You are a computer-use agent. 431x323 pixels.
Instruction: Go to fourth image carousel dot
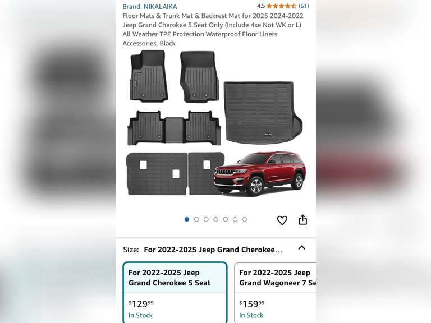215,219
